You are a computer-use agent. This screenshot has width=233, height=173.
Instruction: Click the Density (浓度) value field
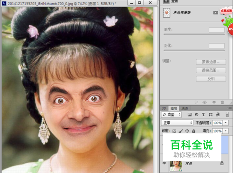click(x=217, y=30)
